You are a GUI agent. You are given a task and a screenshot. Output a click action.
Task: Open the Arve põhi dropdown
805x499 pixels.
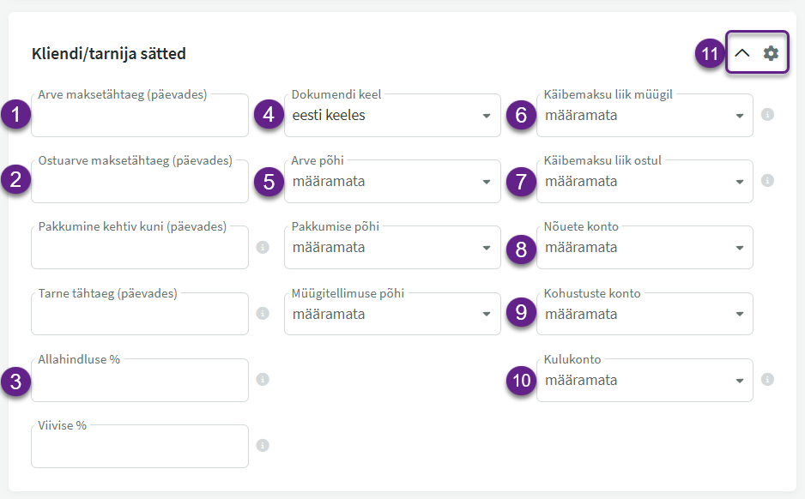pos(392,182)
